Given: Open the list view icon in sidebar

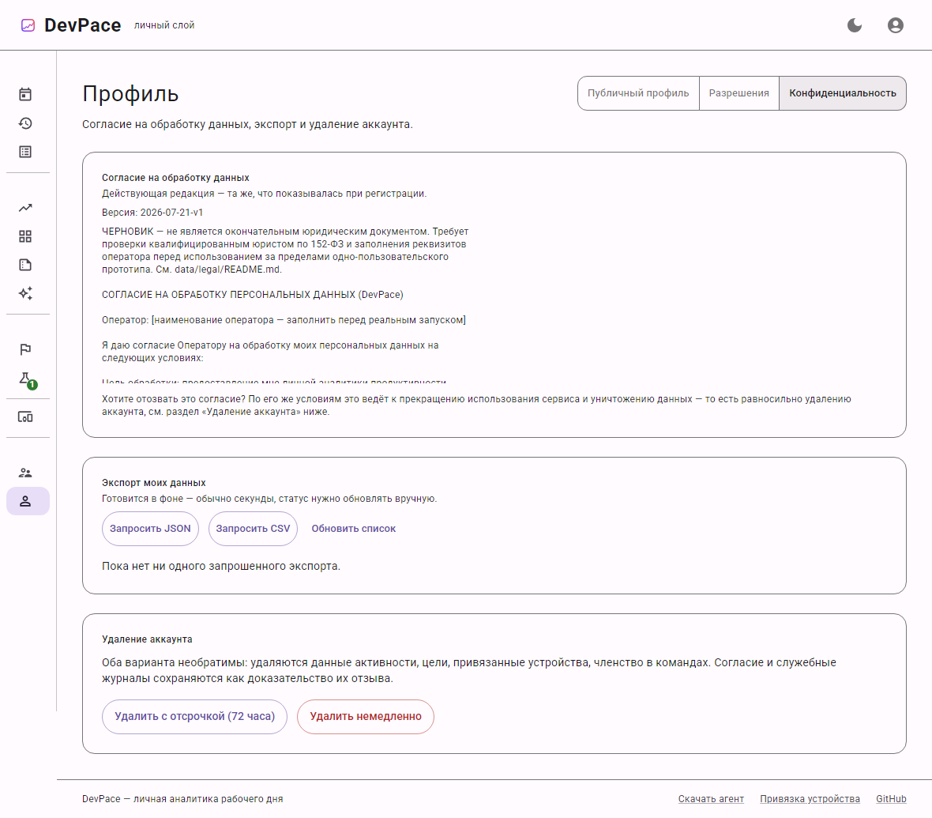Looking at the screenshot, I should click(25, 152).
